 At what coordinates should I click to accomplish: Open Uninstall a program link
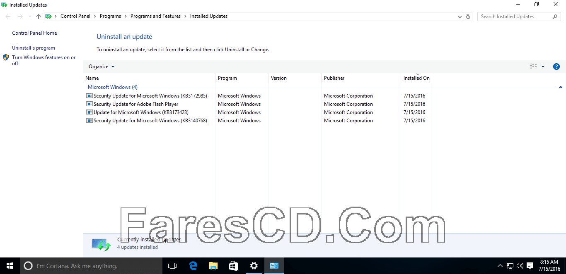coord(34,48)
